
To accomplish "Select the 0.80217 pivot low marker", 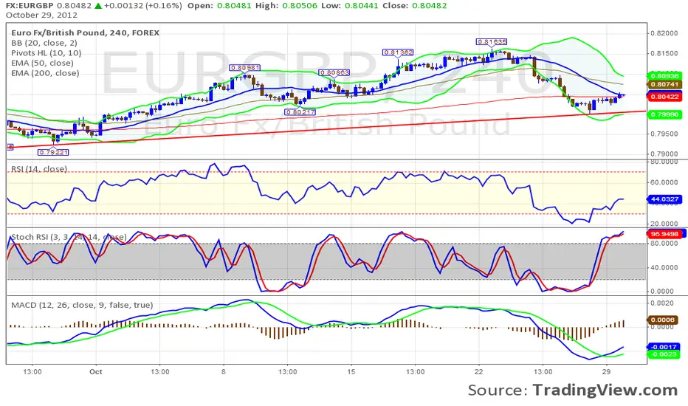I will tap(300, 111).
